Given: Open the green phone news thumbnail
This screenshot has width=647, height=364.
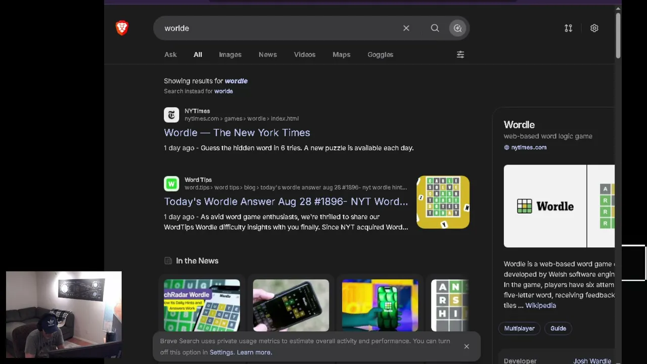Looking at the screenshot, I should pos(380,305).
